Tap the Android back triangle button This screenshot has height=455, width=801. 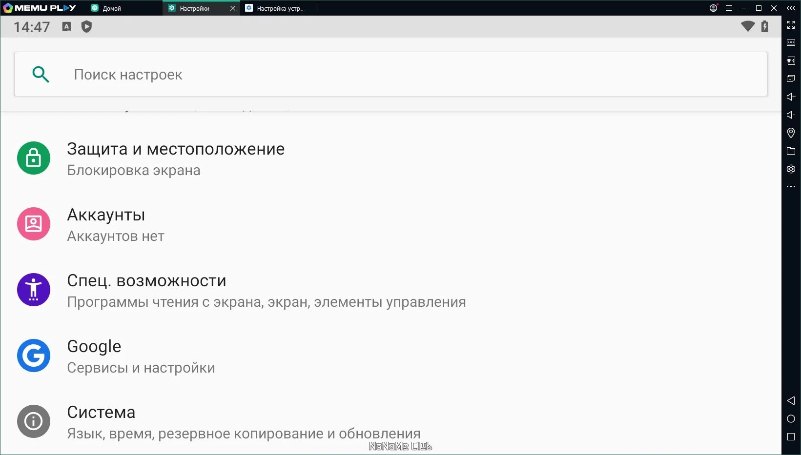point(791,401)
